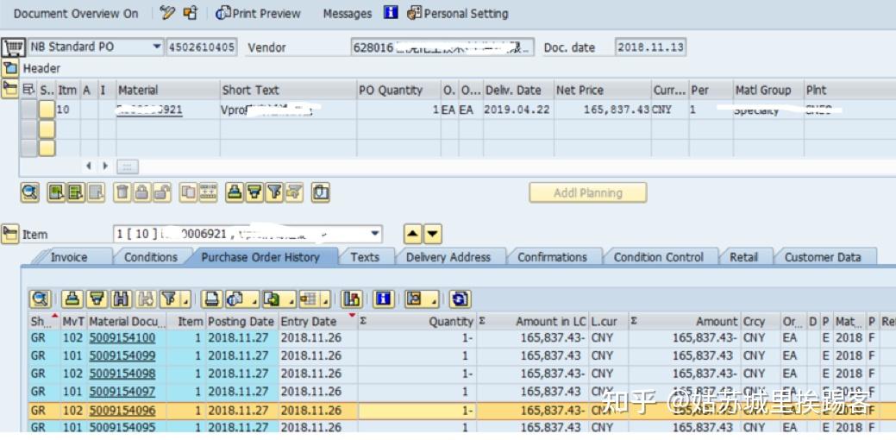Open material document 5009154099
The image size is (896, 440).
(122, 355)
